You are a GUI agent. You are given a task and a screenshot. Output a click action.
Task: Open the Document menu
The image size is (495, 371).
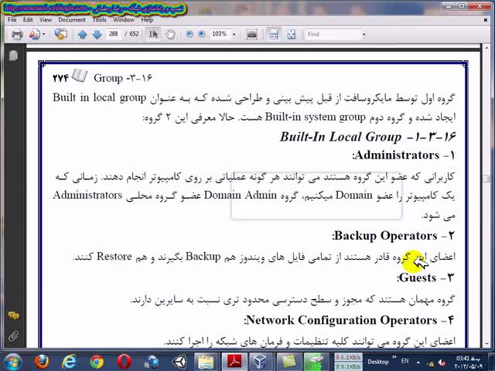(72, 19)
